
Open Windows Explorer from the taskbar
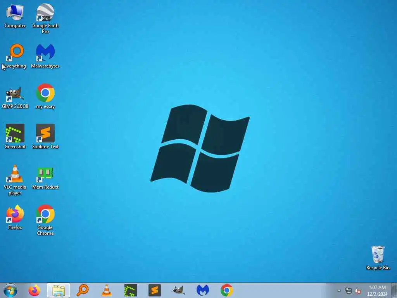(x=59, y=290)
